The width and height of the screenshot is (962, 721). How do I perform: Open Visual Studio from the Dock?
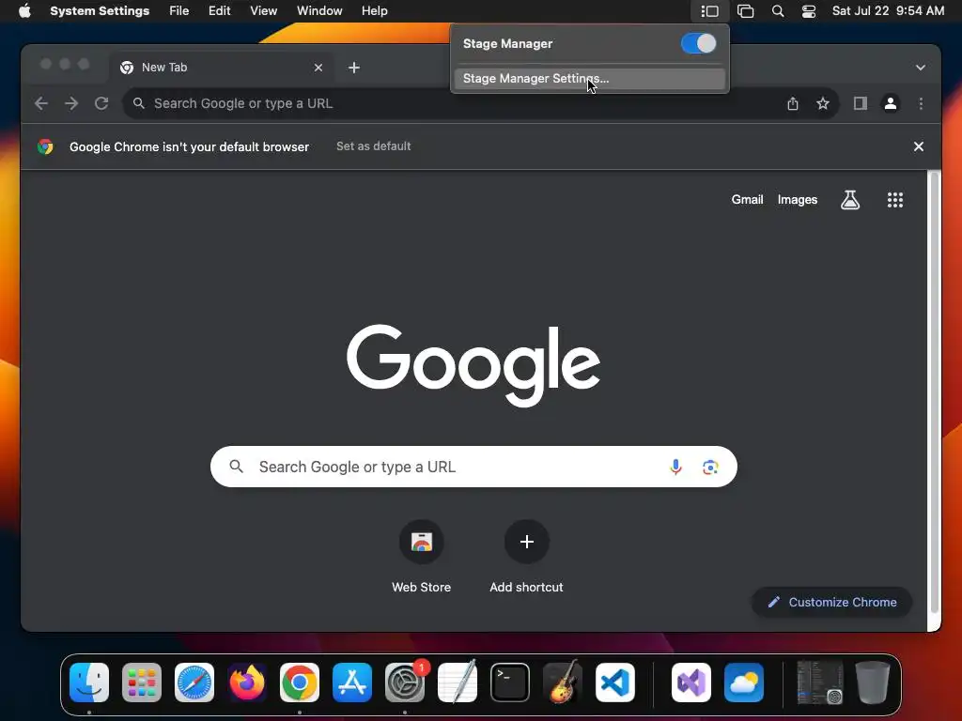tap(691, 683)
